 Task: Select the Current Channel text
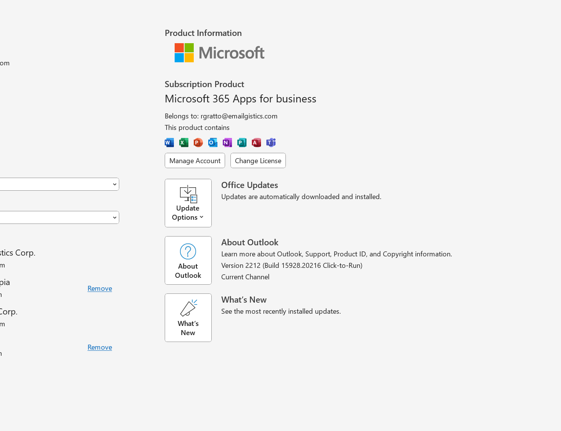[x=245, y=277]
